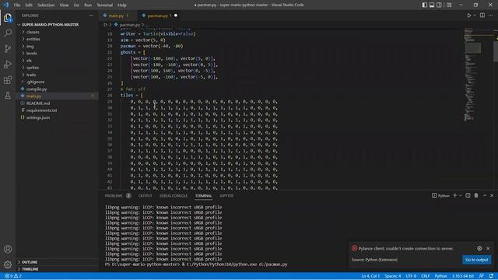498x280 pixels.
Task: Toggle the bottom panel layout icon
Action: coord(432,5)
